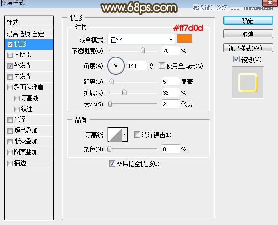Check 使用全局光 use global light
Screen dimensions: 278x225
[x=162, y=66]
